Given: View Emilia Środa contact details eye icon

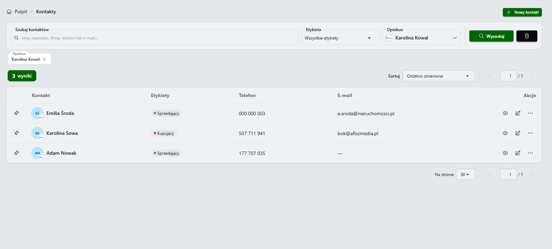Looking at the screenshot, I should pyautogui.click(x=505, y=113).
